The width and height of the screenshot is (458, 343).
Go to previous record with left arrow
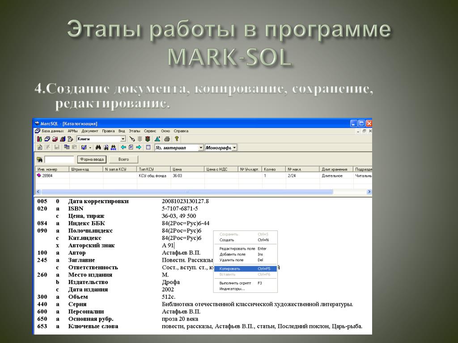[123, 147]
